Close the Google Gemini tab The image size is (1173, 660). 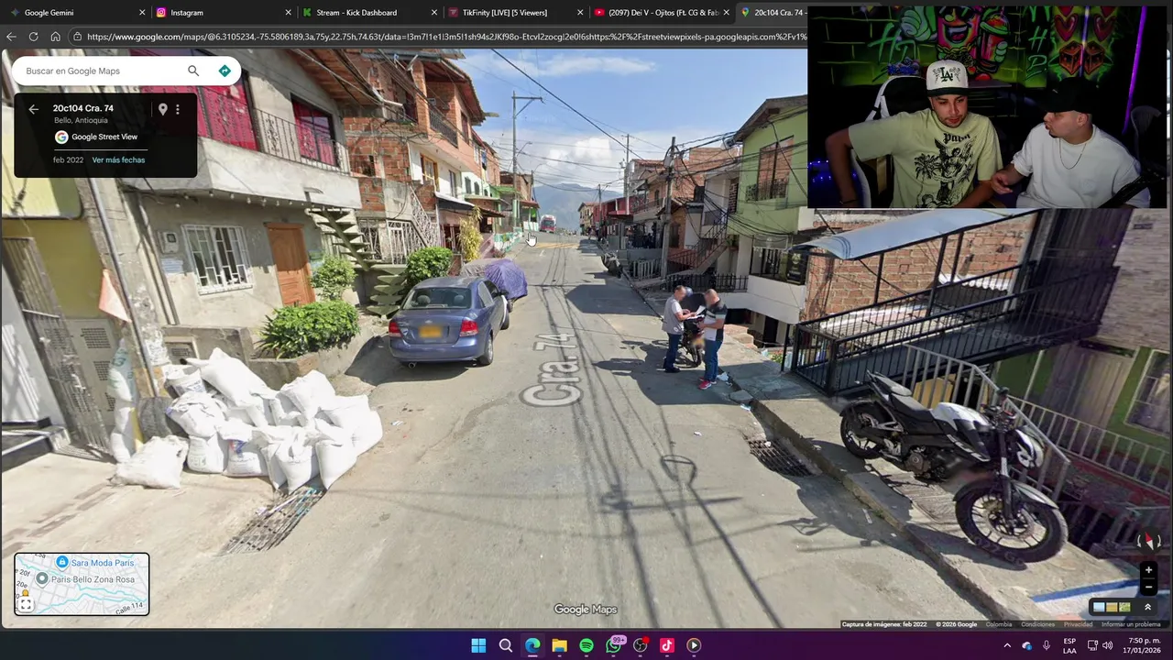[142, 13]
